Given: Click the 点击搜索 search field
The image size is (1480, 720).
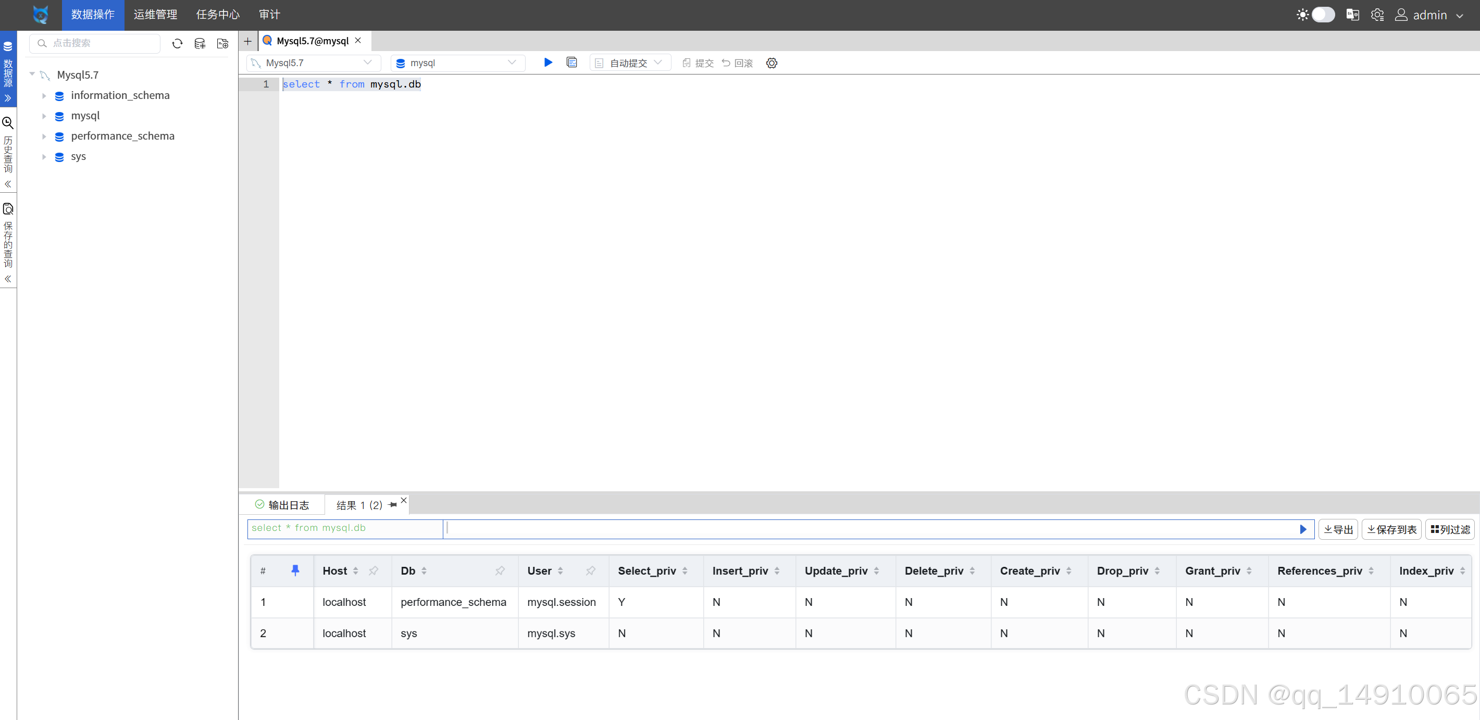Looking at the screenshot, I should point(95,44).
